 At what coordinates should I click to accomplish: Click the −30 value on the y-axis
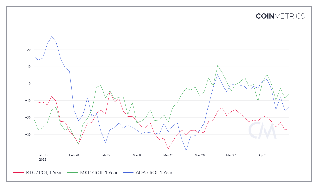click(28, 135)
